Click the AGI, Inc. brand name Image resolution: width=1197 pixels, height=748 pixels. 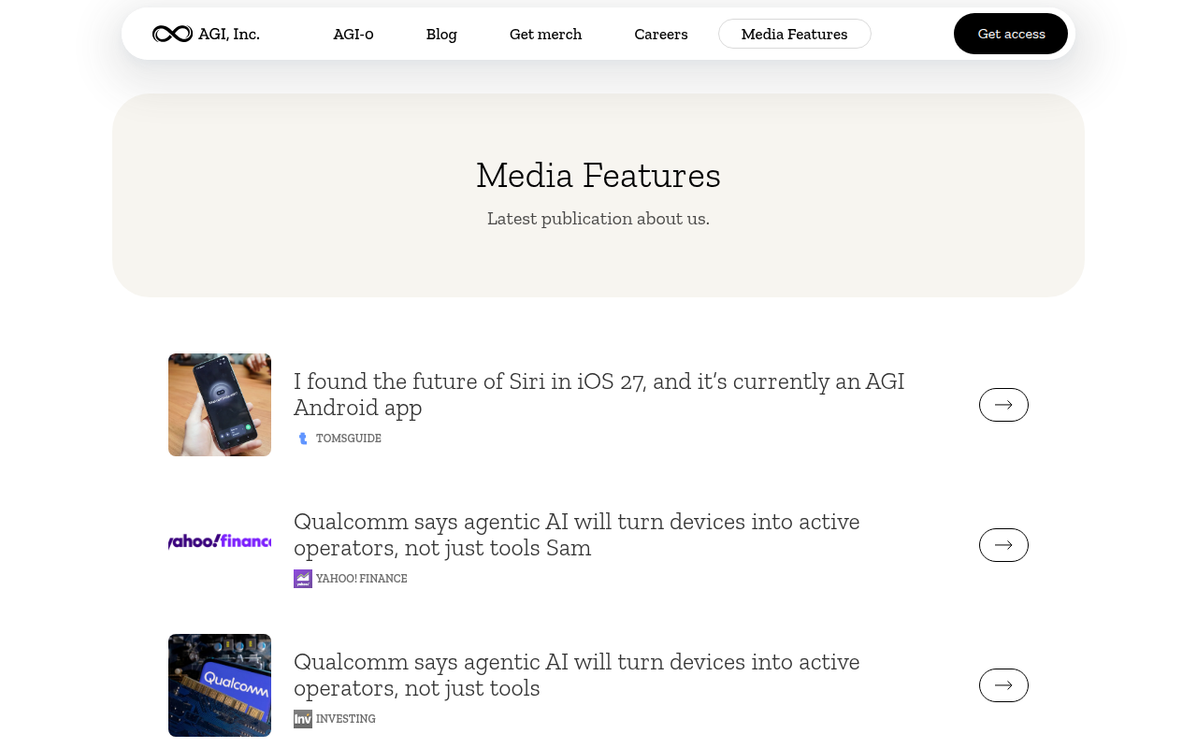tap(229, 34)
